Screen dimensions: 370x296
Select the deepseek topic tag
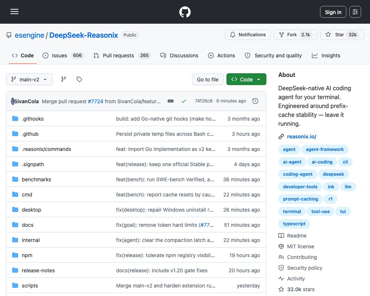tap(333, 174)
